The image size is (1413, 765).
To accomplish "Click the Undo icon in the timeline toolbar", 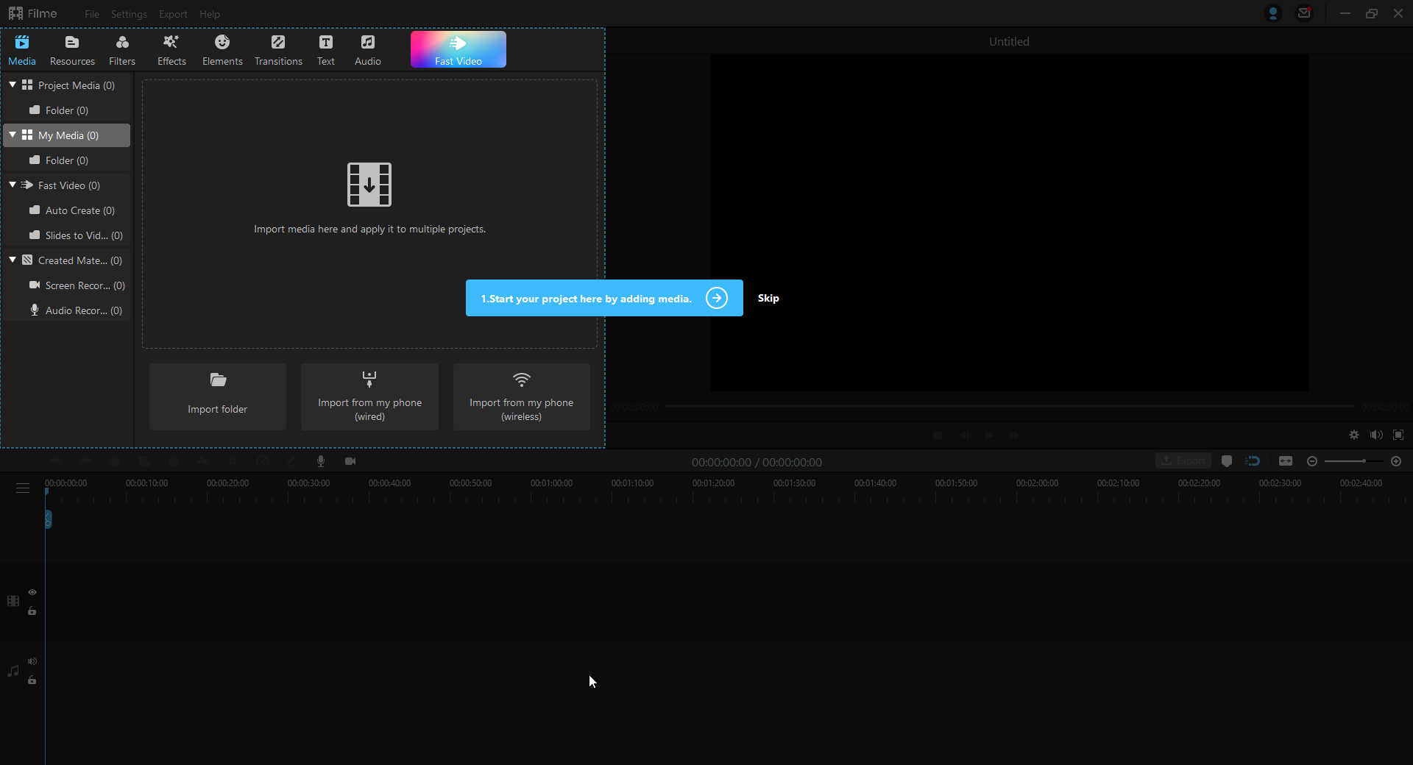I will 55,462.
